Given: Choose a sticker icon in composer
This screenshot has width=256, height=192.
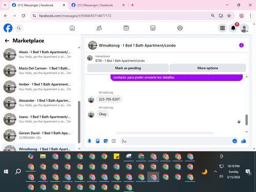Looking at the screenshot, I should point(106,141).
